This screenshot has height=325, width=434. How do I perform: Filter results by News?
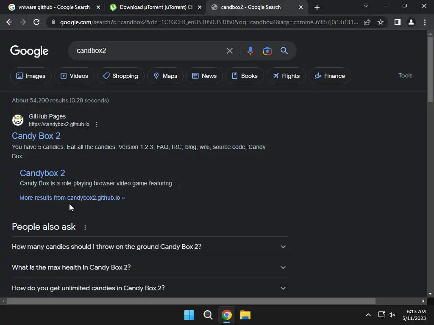204,76
